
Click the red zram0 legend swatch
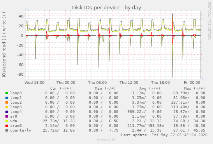7,126
